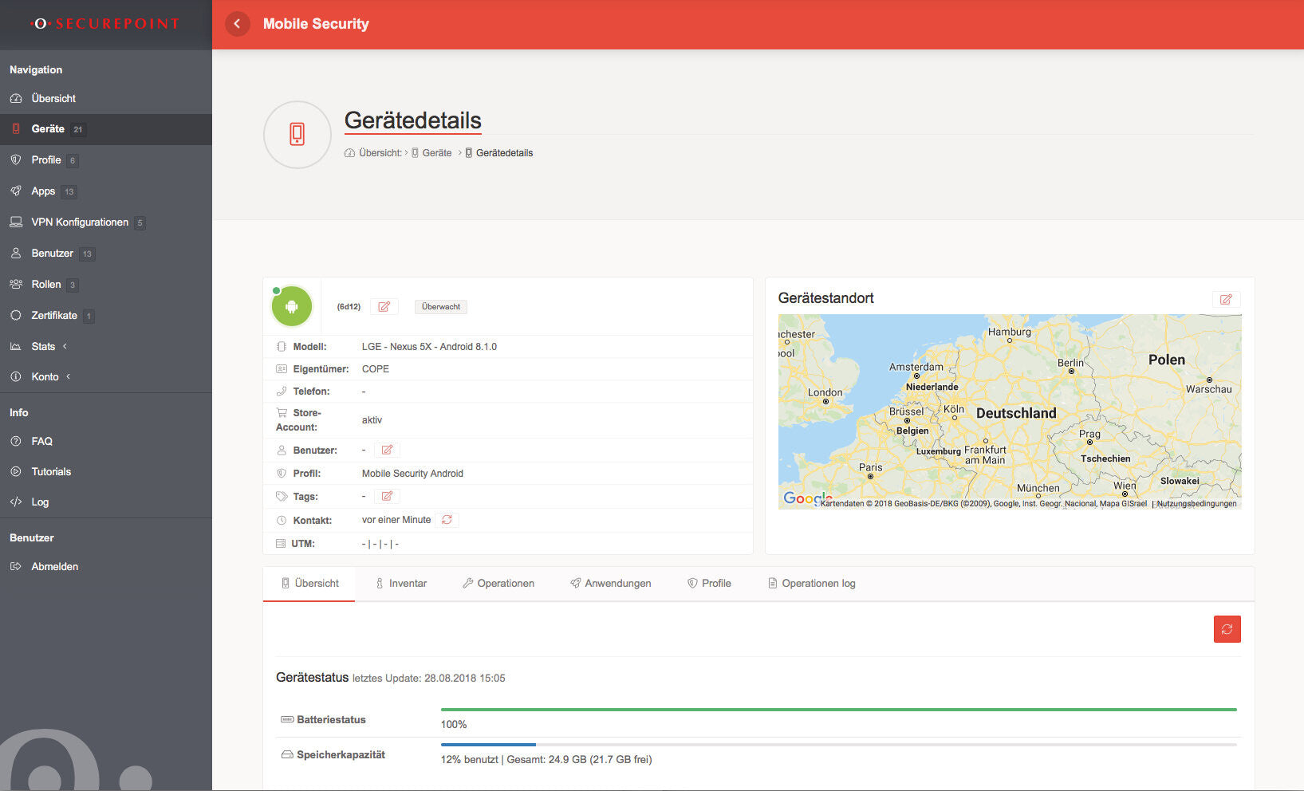Open the Operationen tab
This screenshot has width=1304, height=791.
pyautogui.click(x=498, y=584)
